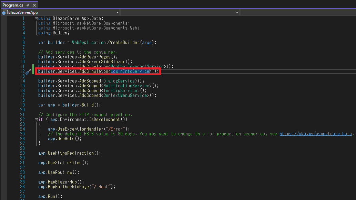The image size is (356, 200).
Task: Click the 'Configure the HTTP request pipeline' comment
Action: (x=85, y=115)
